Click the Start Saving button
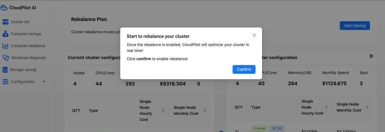Image resolution: width=385 pixels, height=132 pixels. tap(354, 26)
